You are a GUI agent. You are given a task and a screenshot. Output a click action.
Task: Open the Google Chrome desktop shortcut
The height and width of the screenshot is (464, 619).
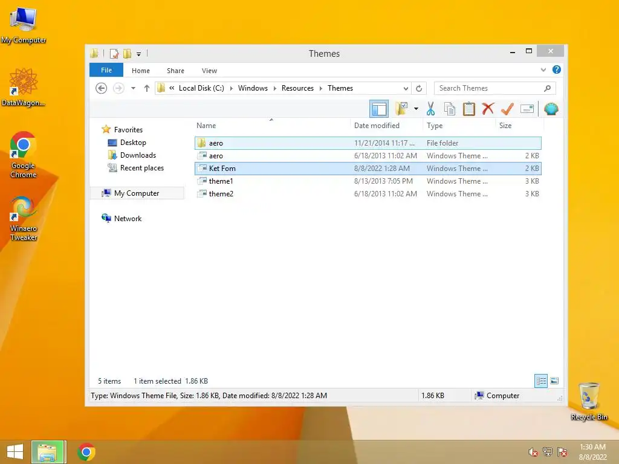(24, 155)
